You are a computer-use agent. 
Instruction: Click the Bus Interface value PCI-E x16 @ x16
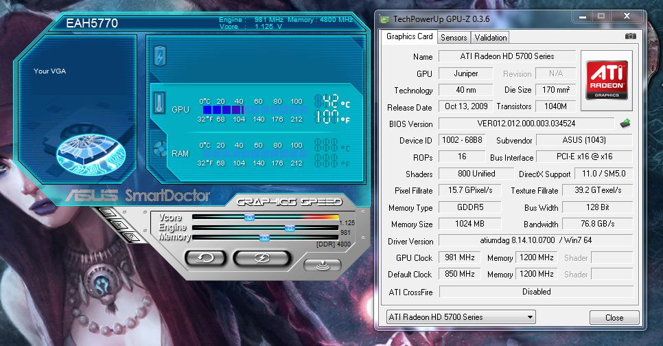[x=584, y=157]
